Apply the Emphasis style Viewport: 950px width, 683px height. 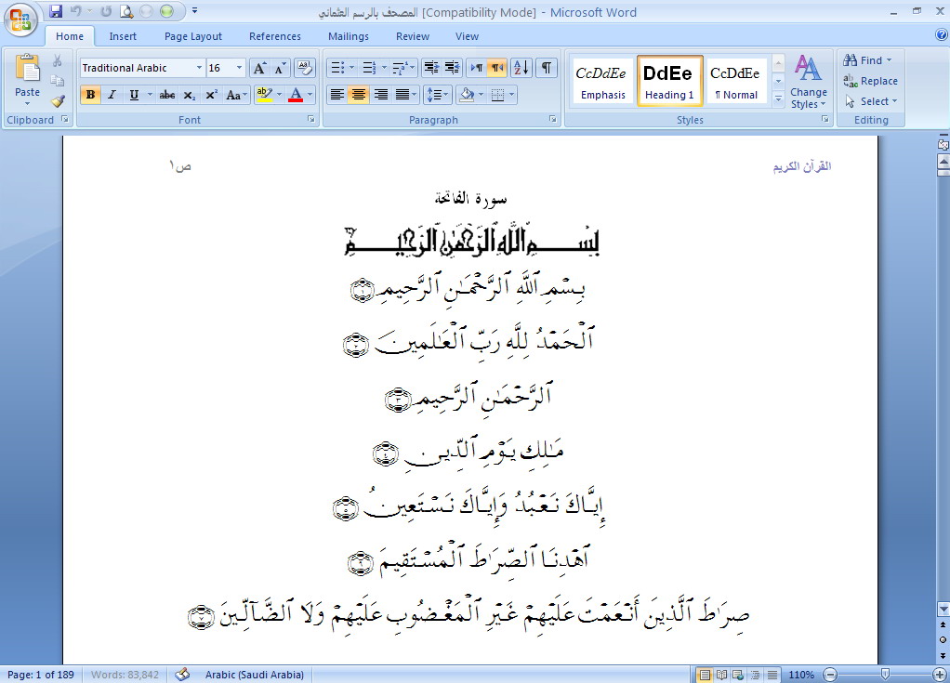[x=602, y=81]
